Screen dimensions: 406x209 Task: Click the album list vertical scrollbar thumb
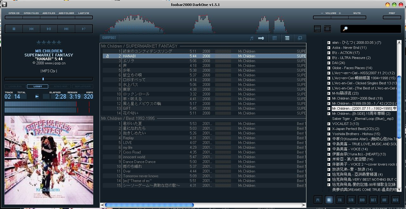(399, 107)
